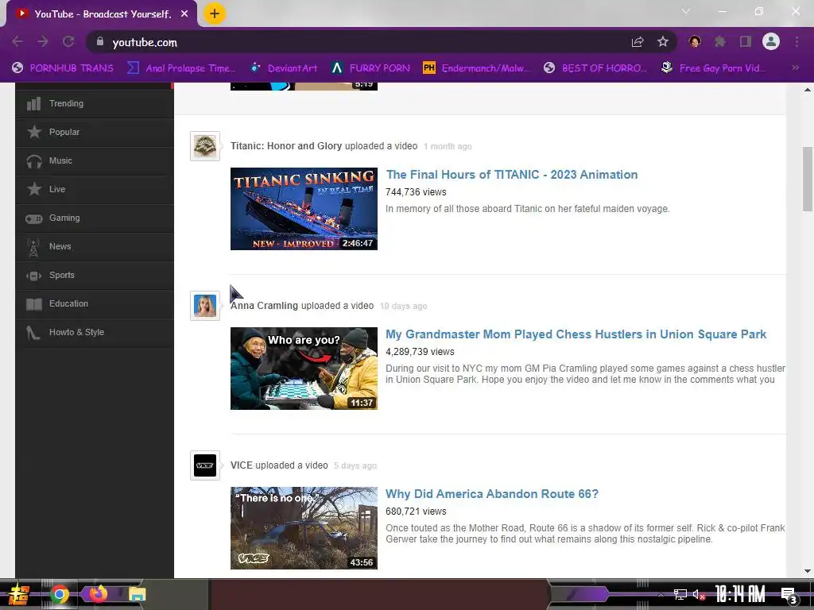The height and width of the screenshot is (610, 814).
Task: Open The Final Hours of TITANIC video link
Action: (x=511, y=175)
